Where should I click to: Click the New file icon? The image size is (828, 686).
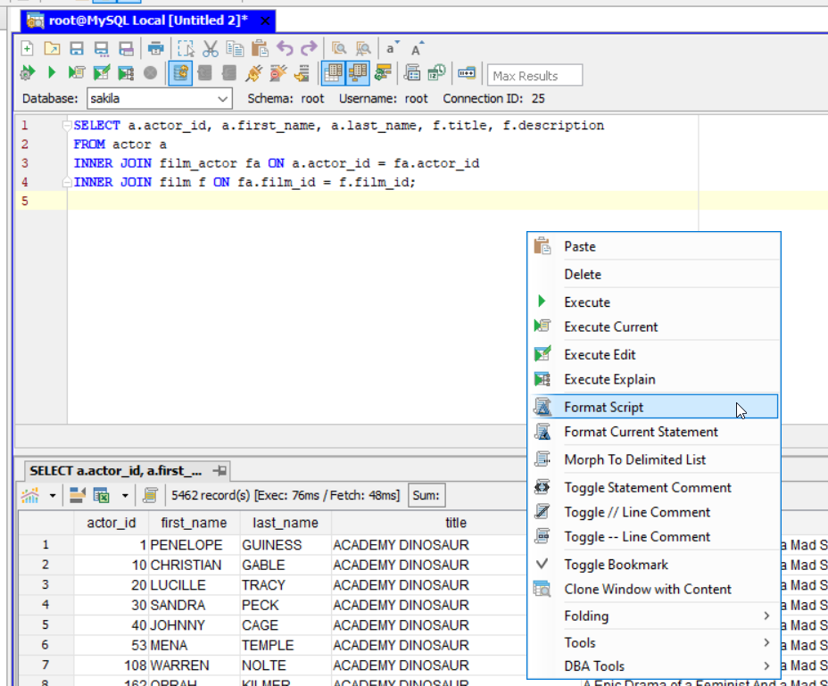pyautogui.click(x=28, y=49)
